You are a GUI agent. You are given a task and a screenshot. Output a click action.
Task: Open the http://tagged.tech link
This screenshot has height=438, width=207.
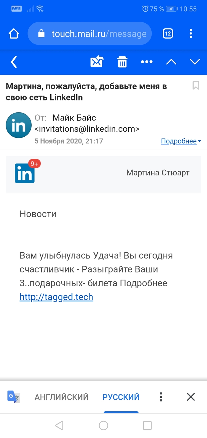[x=56, y=297]
